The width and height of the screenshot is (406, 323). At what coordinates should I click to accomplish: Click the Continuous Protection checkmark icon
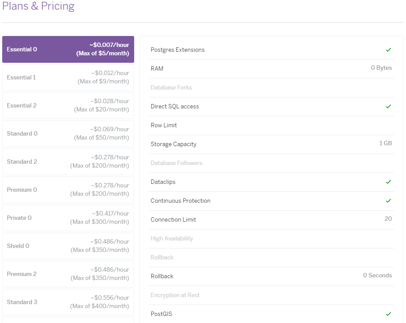click(388, 201)
